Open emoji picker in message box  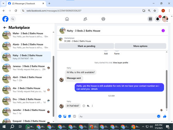158,116
